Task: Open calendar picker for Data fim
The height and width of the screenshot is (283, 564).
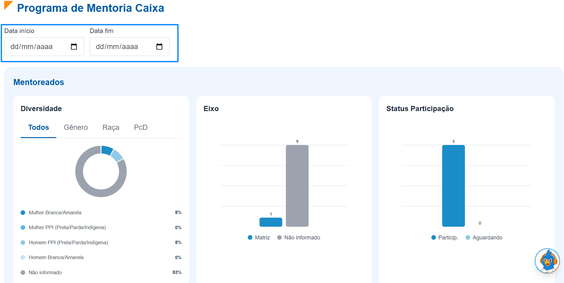Action: pos(159,47)
